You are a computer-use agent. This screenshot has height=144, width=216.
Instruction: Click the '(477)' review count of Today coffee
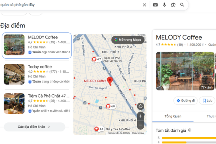pyautogui.click(x=53, y=72)
